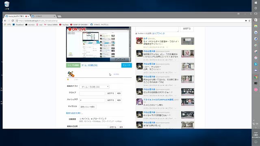Screen dimensions: 260x146
Task: Open the Recycle Bin desktop icon
Action: (x=7, y=5)
